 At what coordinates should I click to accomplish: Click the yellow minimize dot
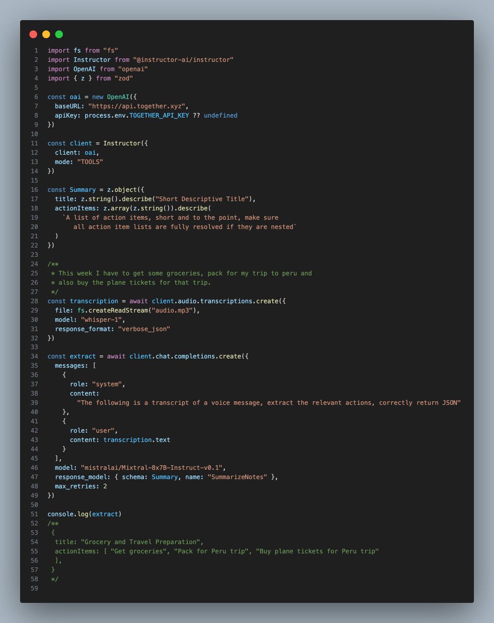point(46,34)
